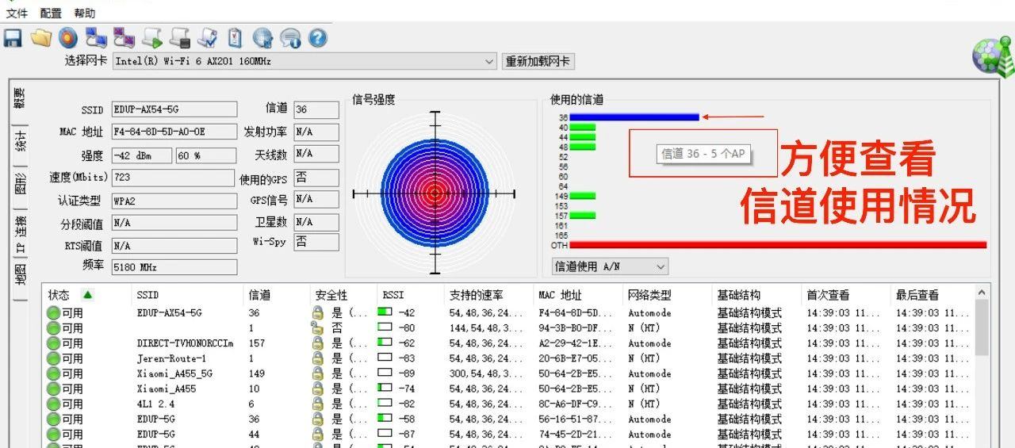Screen dimensions: 1015x448
Task: Click the SSID column header
Action: tap(147, 295)
